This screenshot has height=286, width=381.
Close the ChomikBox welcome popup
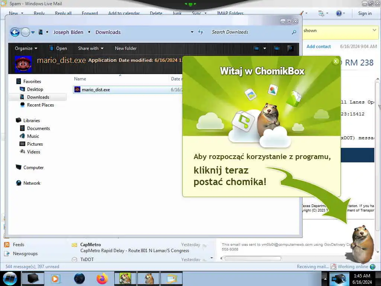click(336, 61)
